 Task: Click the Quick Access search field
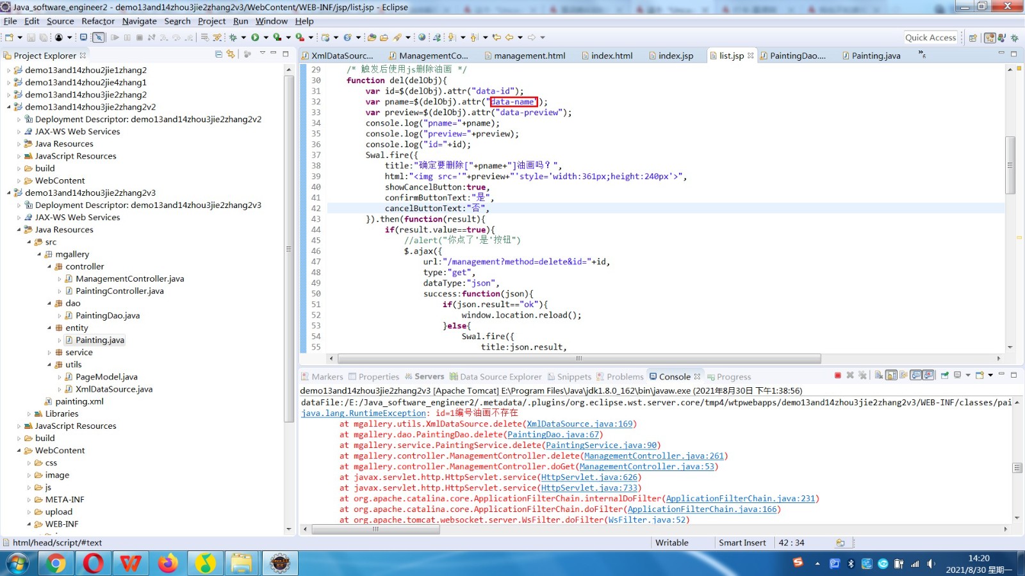tap(930, 38)
